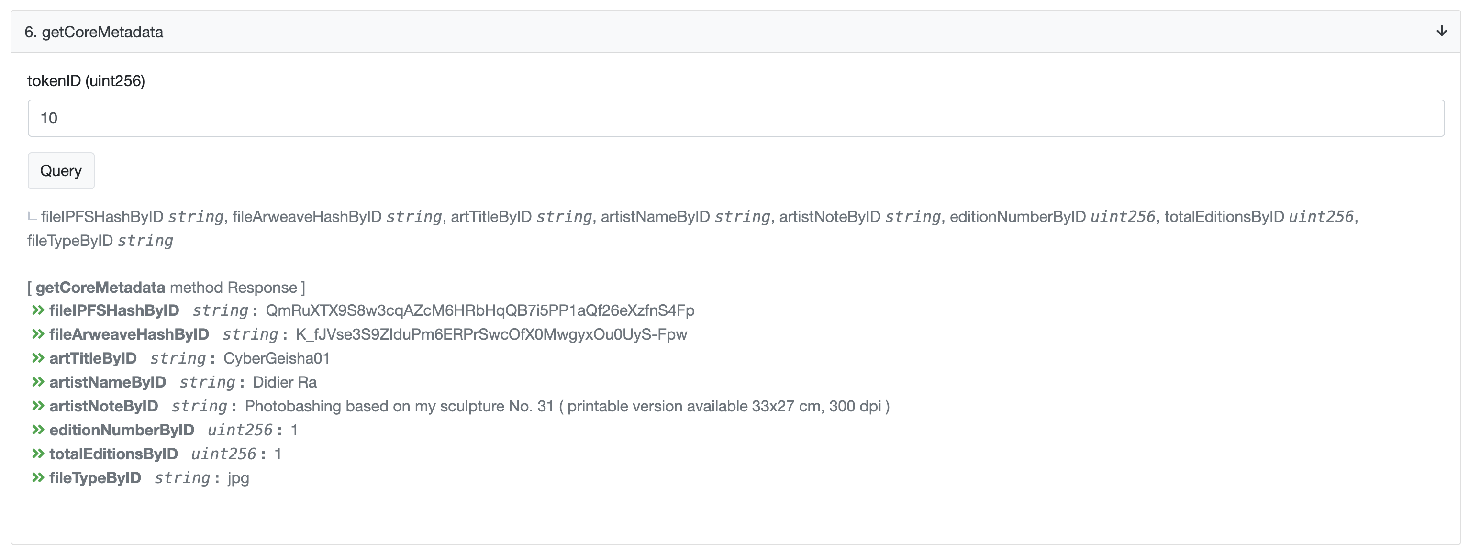This screenshot has width=1469, height=554.
Task: Click the arrow icon in the getCoreMetadata header
Action: 1441,31
